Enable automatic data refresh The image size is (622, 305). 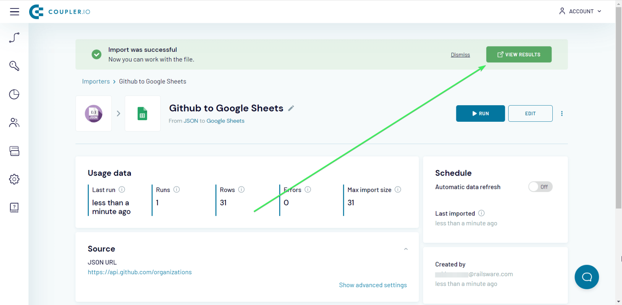(540, 186)
